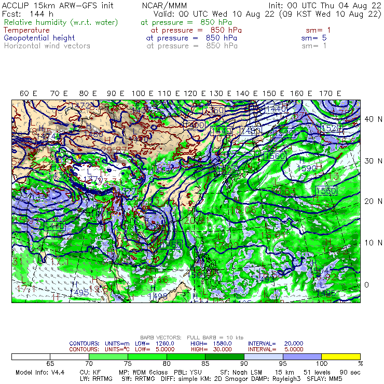The width and height of the screenshot is (384, 384).
Task: Click the yellow 100% humidity color swatch
Action: pyautogui.click(x=340, y=356)
